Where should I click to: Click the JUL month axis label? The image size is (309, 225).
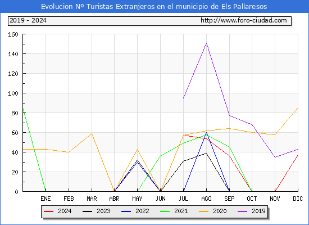click(x=183, y=199)
